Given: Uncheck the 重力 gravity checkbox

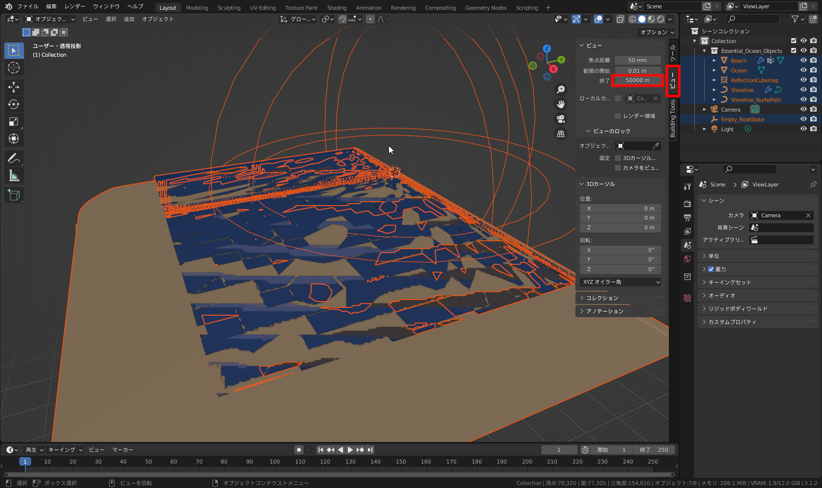Looking at the screenshot, I should [711, 269].
